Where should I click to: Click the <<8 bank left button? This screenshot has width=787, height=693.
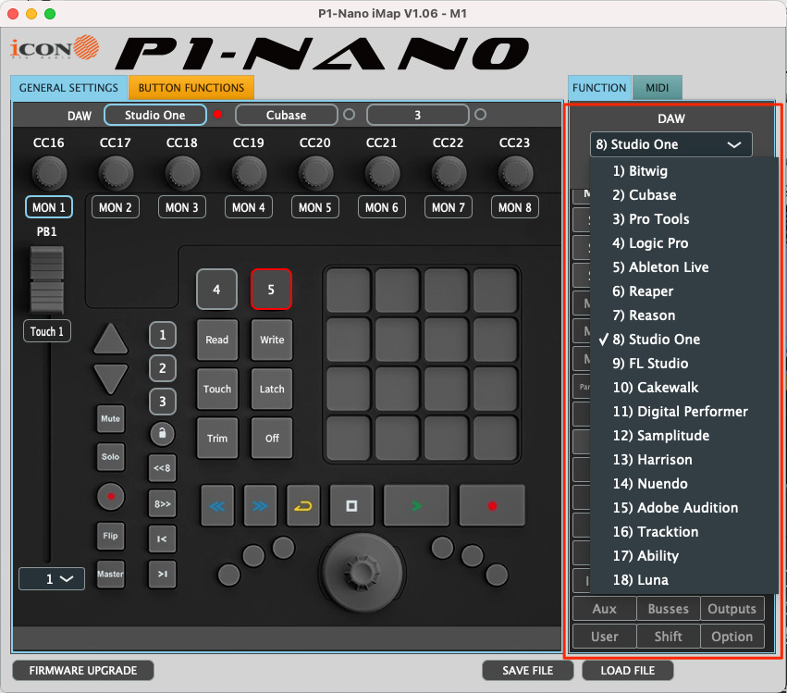point(162,468)
